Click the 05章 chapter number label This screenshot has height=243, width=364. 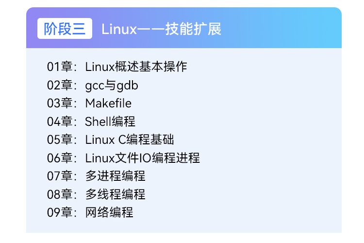coord(60,139)
